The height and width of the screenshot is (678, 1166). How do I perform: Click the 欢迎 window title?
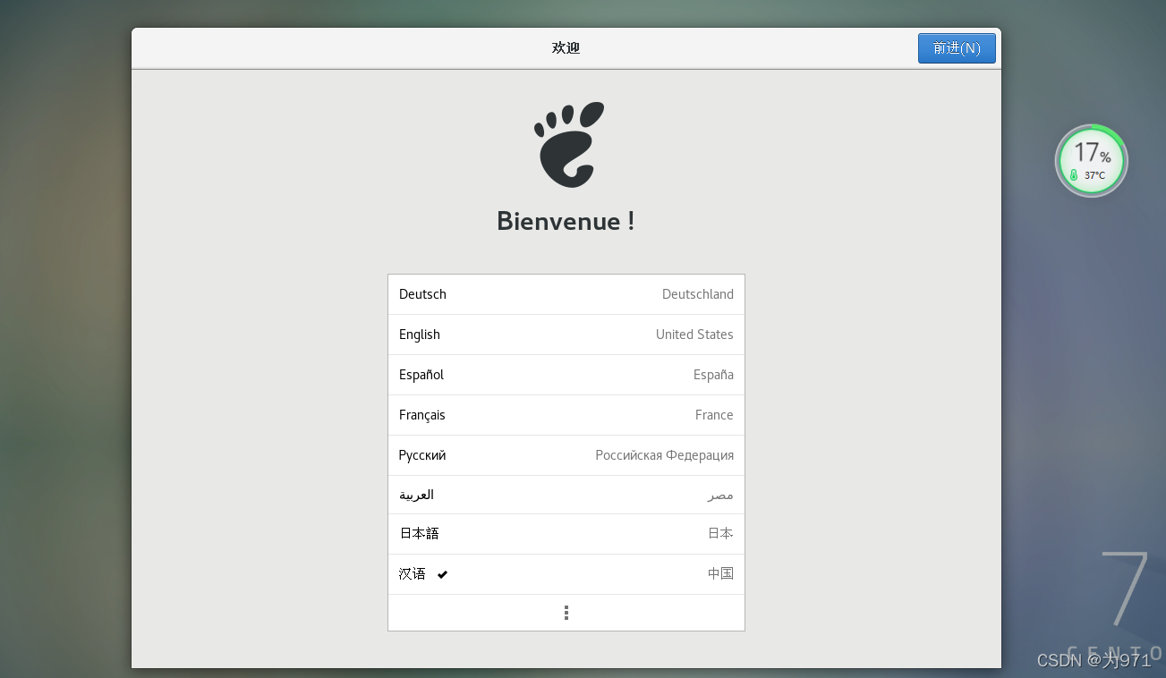tap(566, 48)
